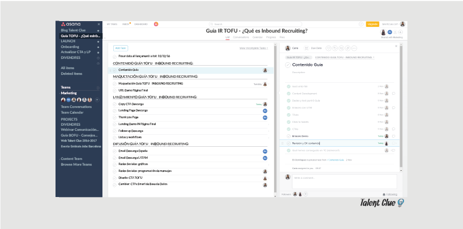Open comment bubble on Enlaces Demo subtask
463x229 pixels.
[394, 136]
